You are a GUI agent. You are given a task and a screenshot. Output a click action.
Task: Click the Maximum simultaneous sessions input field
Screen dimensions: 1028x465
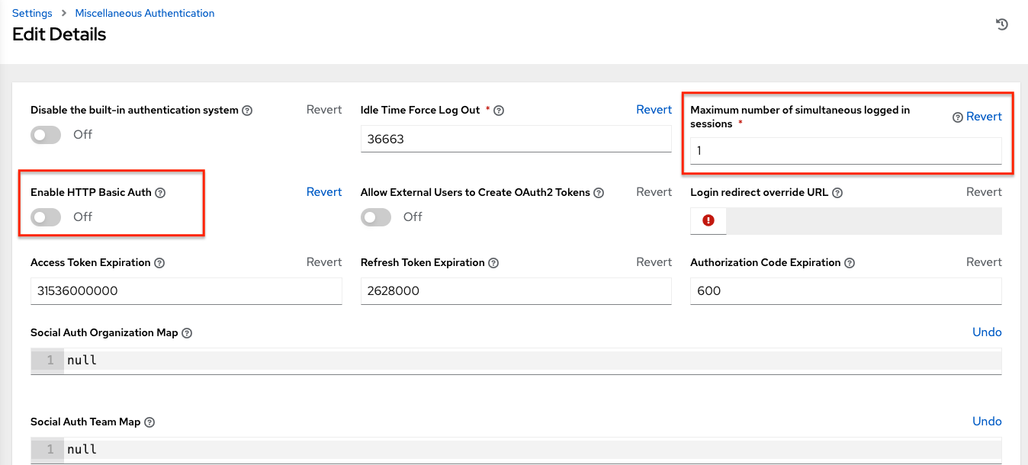tap(845, 151)
